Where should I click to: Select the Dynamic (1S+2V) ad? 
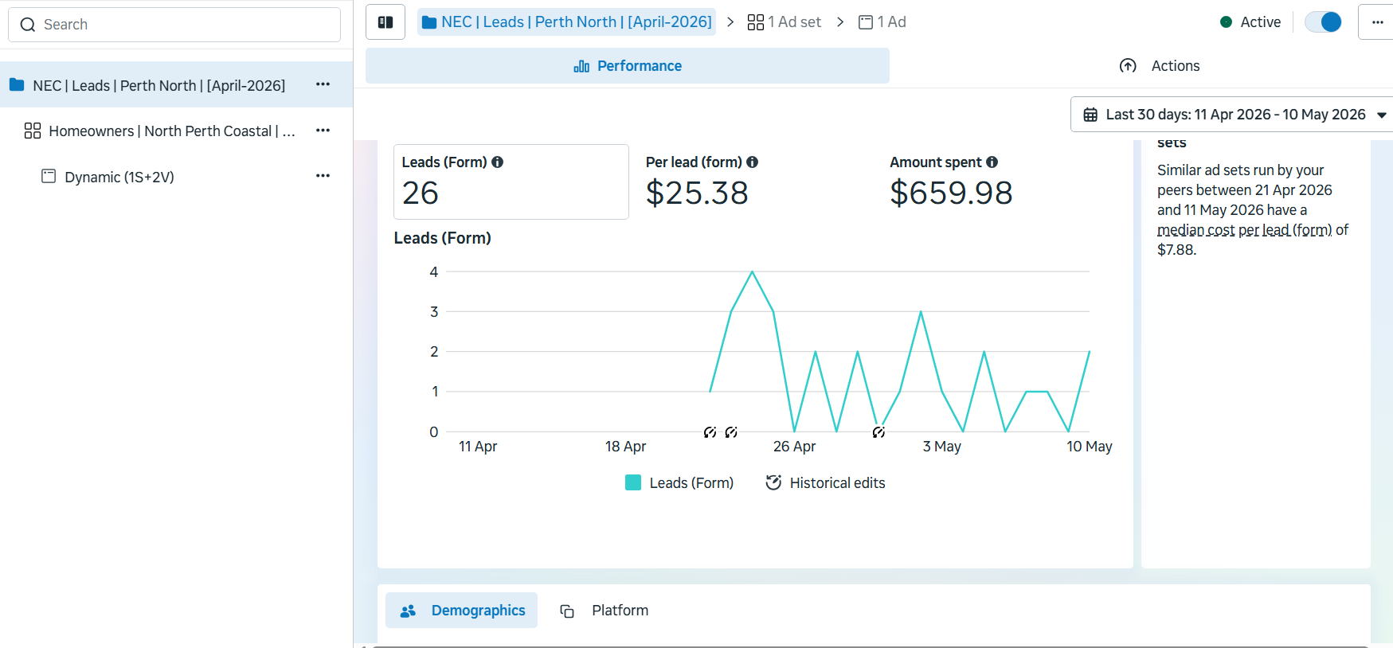coord(119,177)
